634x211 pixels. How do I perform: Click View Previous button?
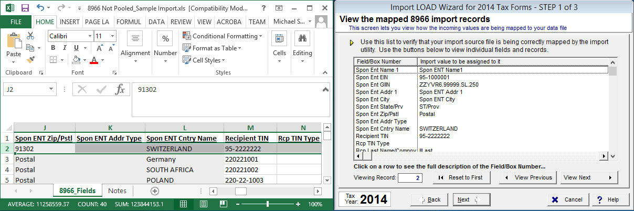click(x=528, y=177)
